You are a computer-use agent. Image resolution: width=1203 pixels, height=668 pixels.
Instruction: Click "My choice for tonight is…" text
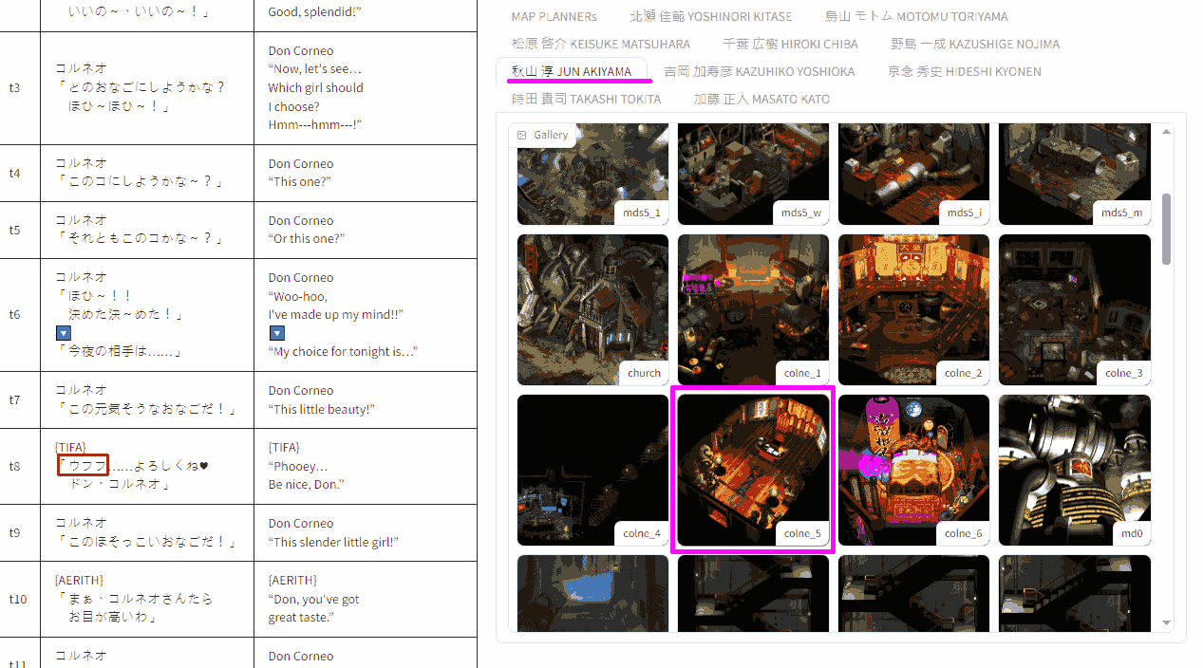pos(343,351)
